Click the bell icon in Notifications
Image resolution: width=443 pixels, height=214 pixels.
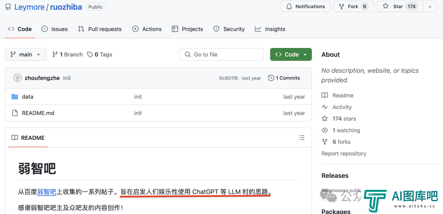click(289, 7)
